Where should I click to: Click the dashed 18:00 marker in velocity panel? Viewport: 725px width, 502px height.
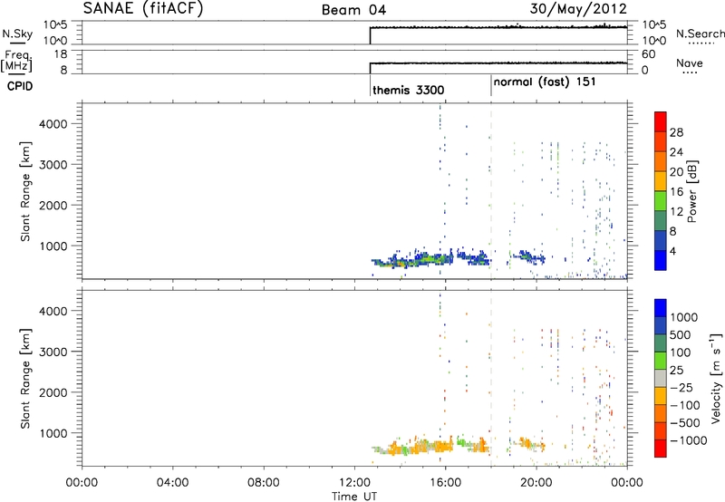[x=491, y=378]
